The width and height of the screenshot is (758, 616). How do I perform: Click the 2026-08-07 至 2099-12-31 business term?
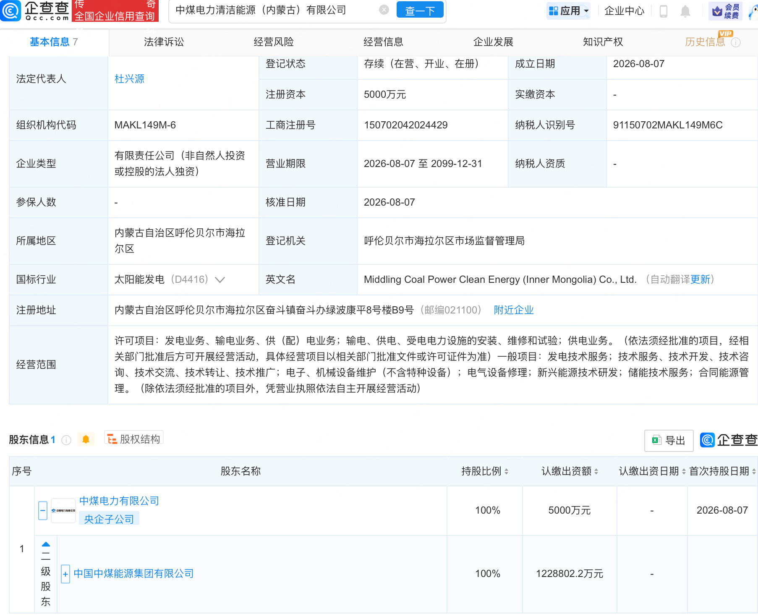(423, 164)
